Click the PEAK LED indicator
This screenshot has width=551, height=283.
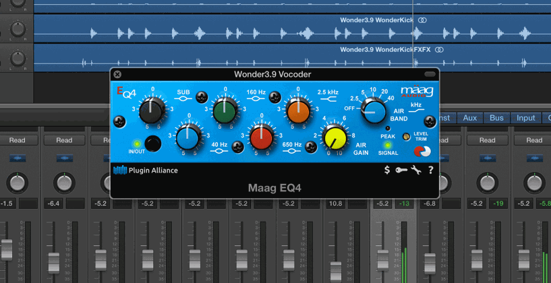pos(388,128)
